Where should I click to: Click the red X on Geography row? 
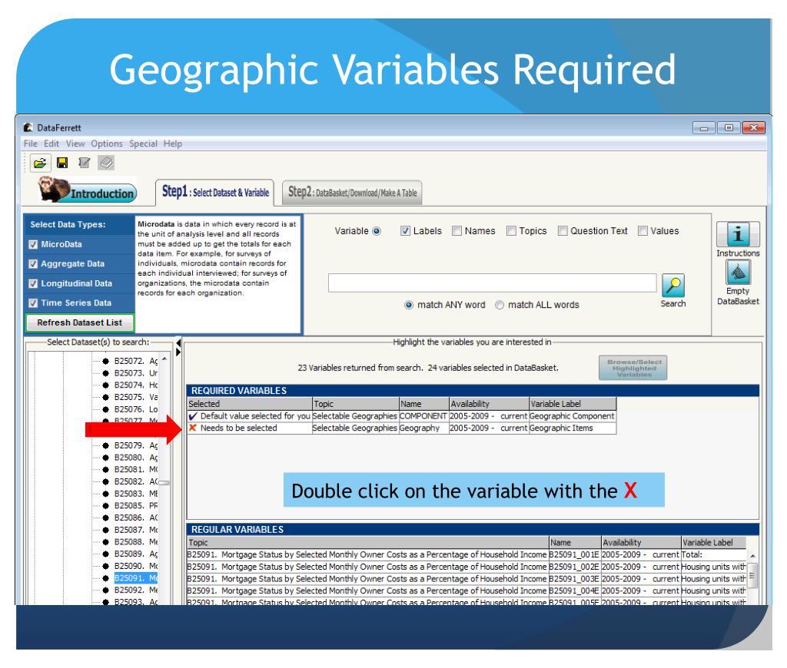coord(193,428)
